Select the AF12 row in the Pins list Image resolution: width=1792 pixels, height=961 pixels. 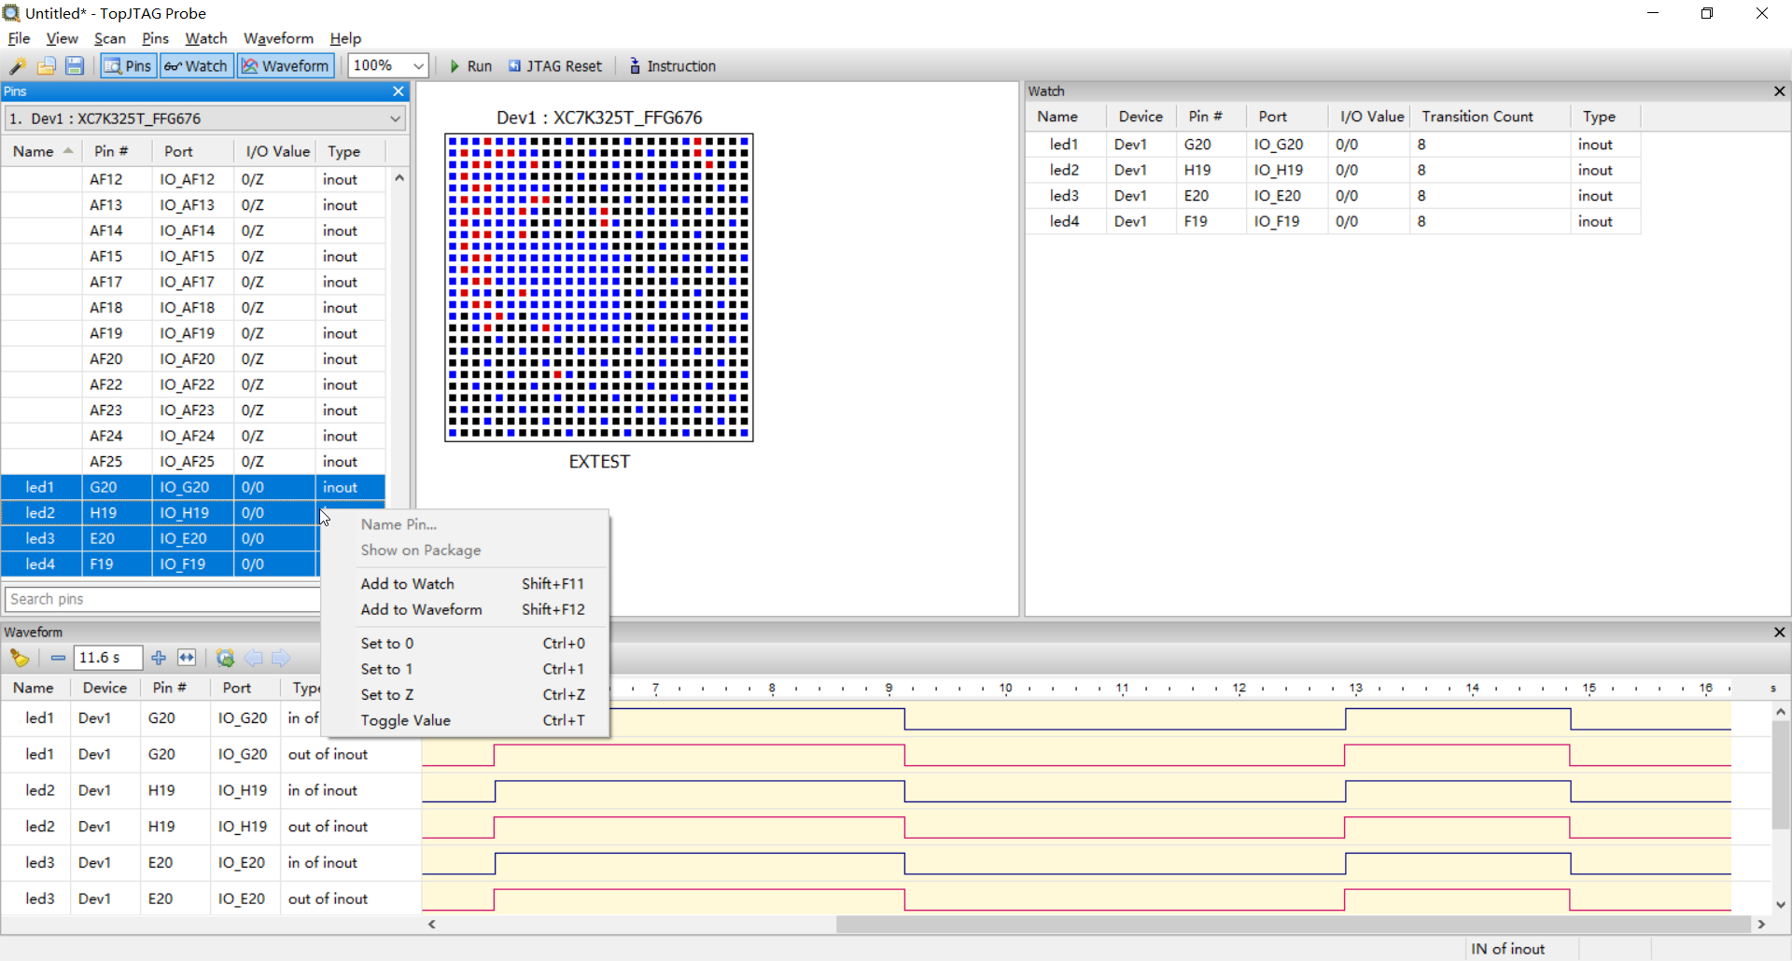[x=193, y=179]
